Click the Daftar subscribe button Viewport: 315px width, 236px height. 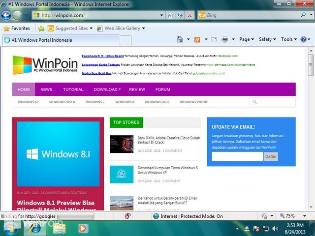(x=271, y=156)
